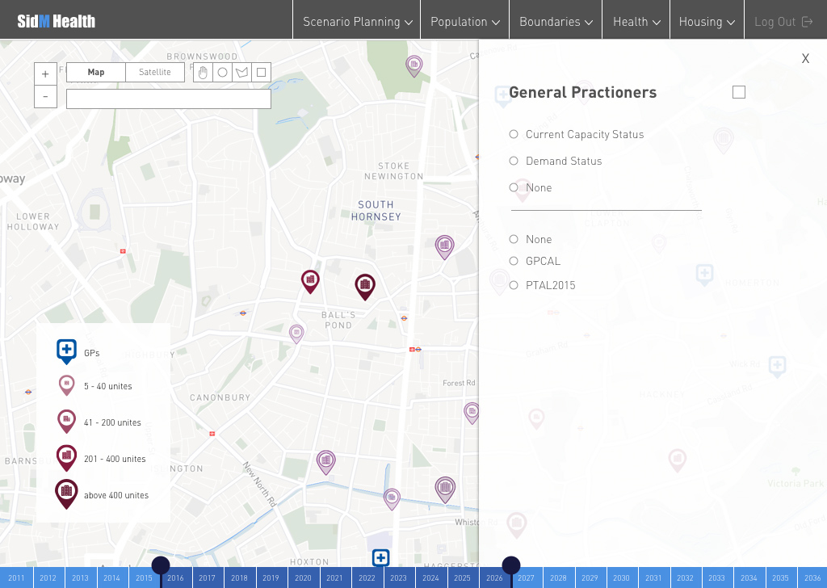Switch to Satellite map view
This screenshot has height=588, width=827.
point(155,73)
